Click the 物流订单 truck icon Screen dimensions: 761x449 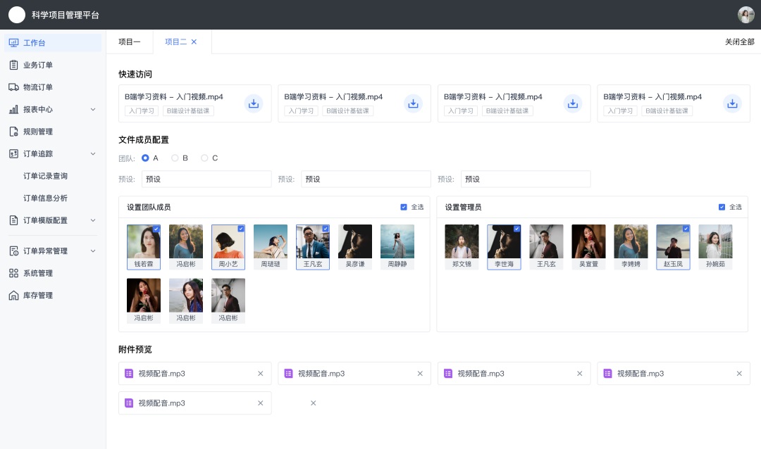[x=13, y=87]
